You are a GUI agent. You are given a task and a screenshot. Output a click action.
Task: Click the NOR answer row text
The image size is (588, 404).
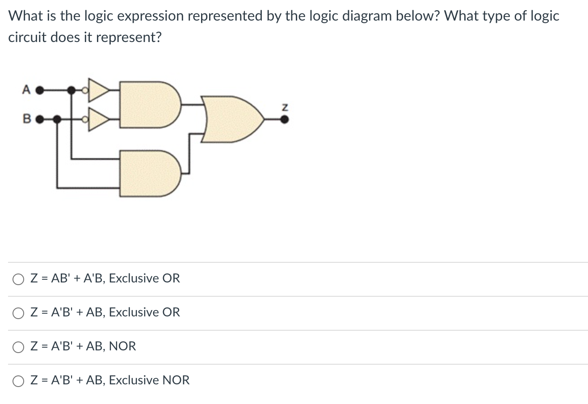(83, 346)
